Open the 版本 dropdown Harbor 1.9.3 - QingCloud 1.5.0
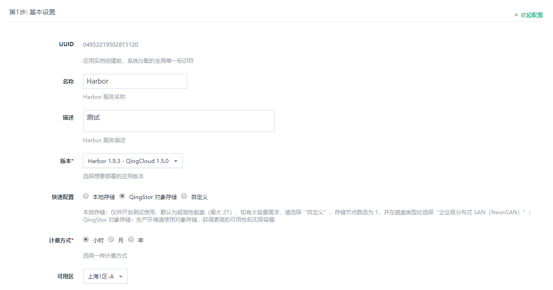 133,161
